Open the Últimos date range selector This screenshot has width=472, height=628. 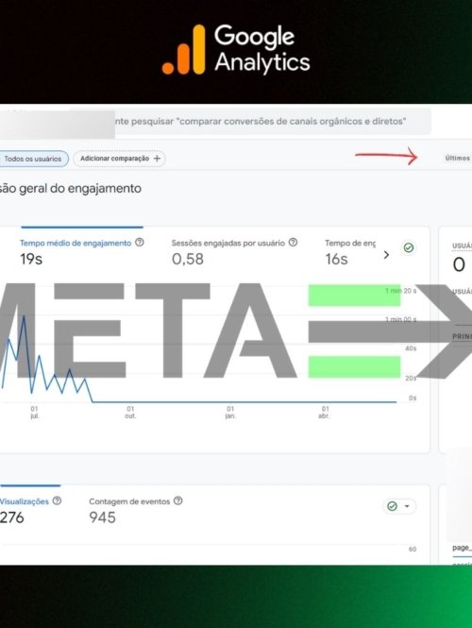(x=457, y=159)
